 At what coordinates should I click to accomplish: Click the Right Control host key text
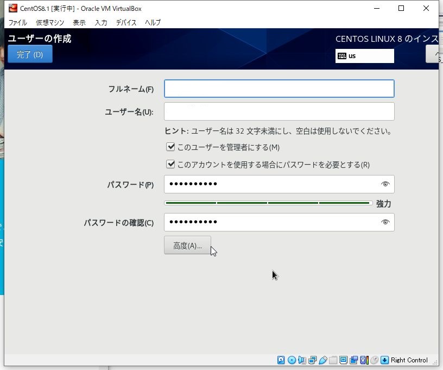[x=409, y=360]
